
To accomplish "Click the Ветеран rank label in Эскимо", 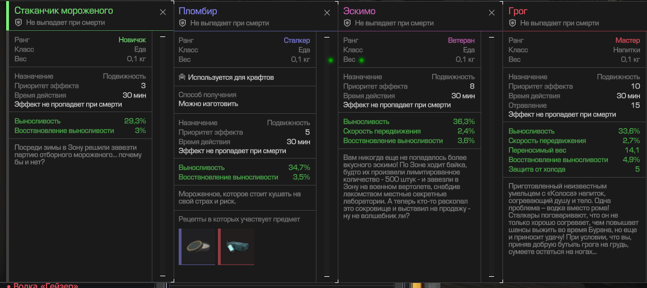I will [x=461, y=40].
